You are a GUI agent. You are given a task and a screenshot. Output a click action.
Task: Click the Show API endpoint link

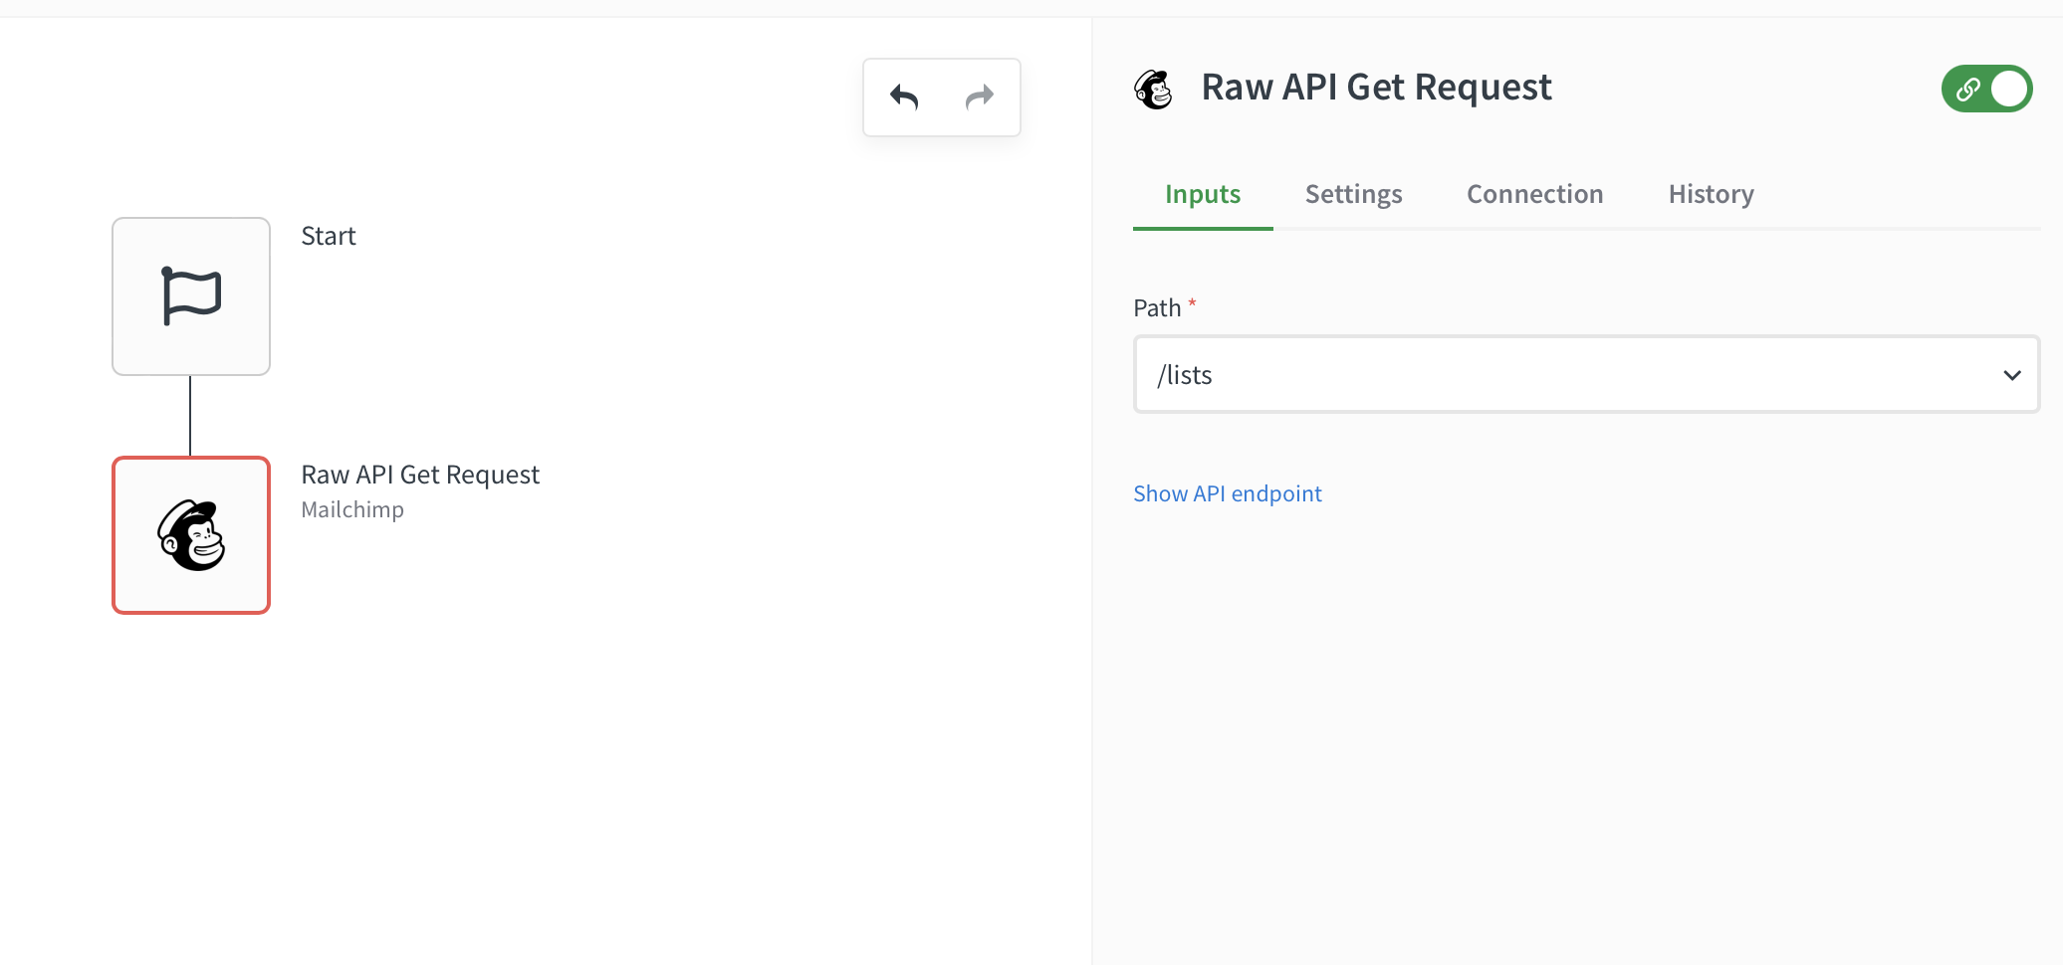pos(1227,493)
